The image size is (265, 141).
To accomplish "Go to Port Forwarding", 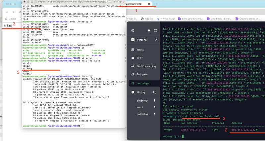I will pyautogui.click(x=146, y=66).
